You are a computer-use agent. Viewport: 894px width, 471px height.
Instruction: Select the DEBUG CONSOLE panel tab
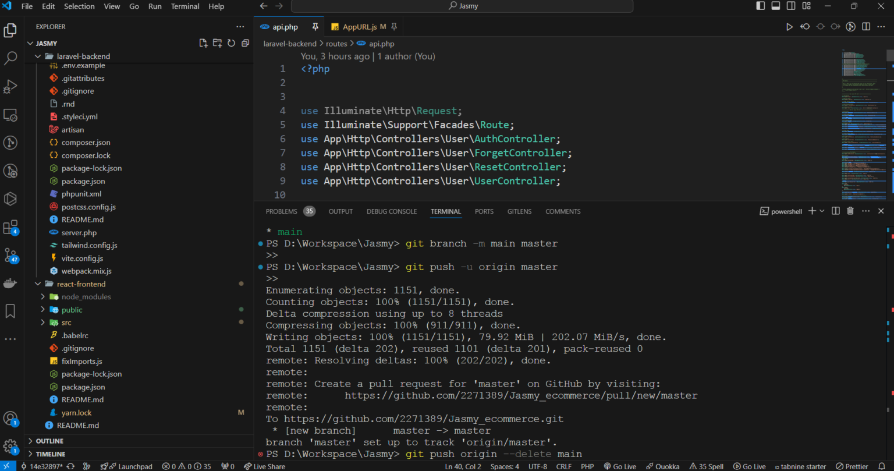[391, 211]
